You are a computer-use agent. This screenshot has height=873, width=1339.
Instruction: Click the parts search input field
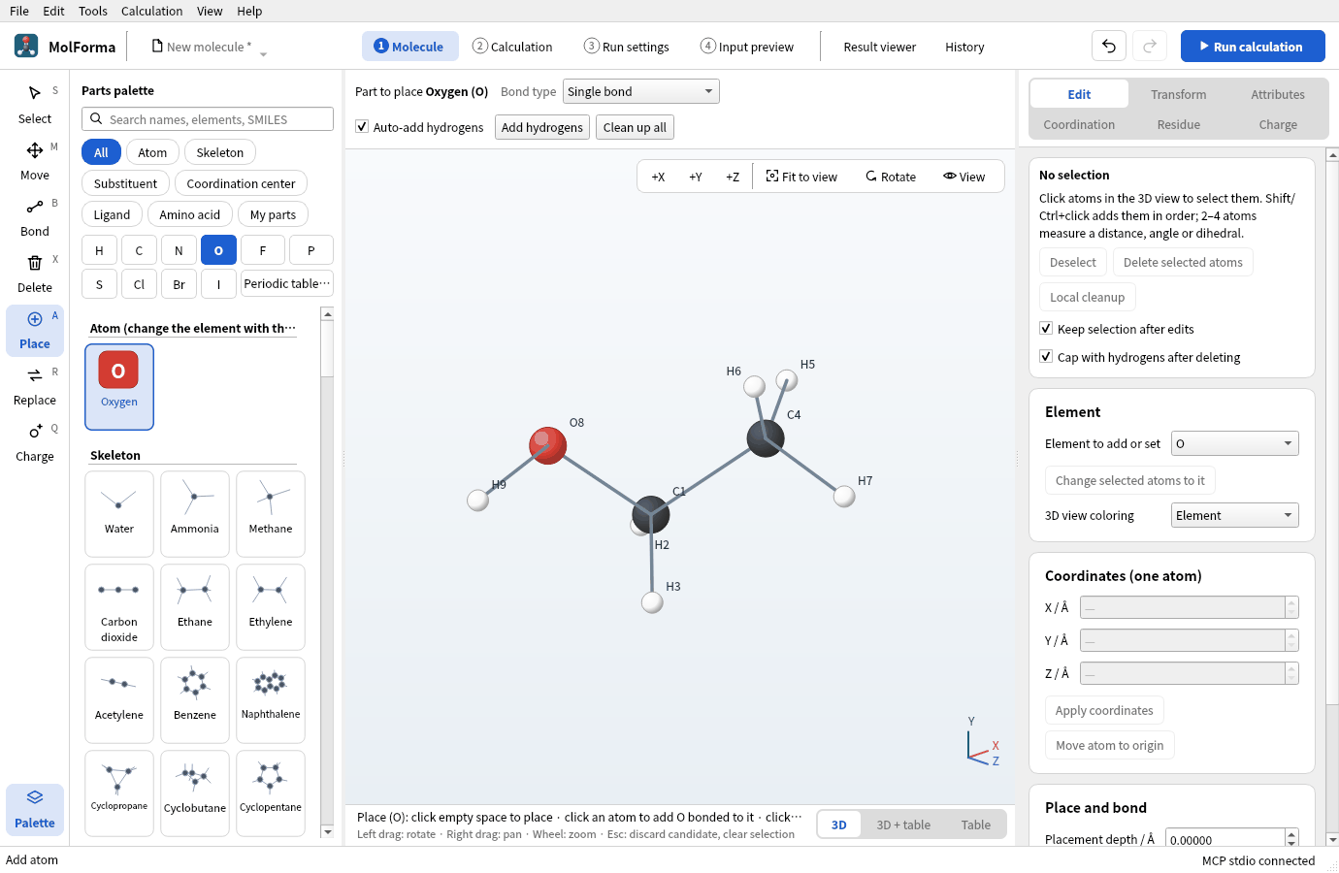(208, 119)
